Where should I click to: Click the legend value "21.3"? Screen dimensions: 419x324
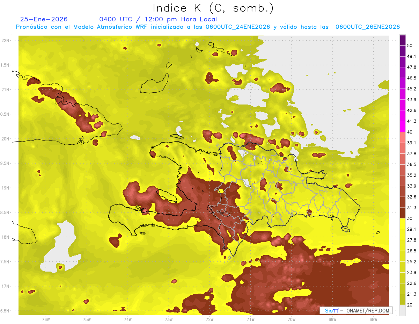point(412,294)
